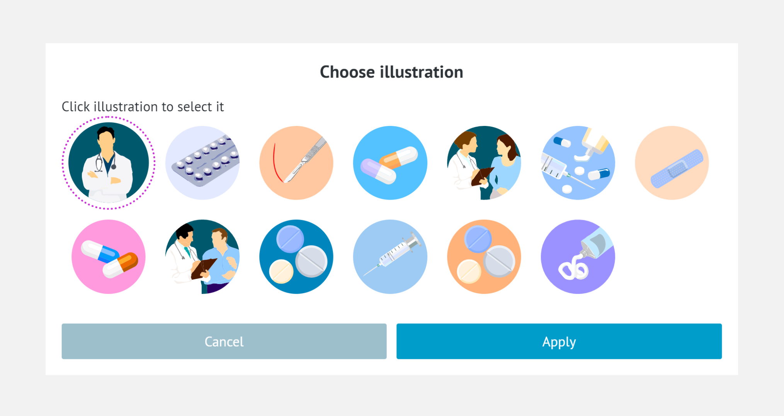Apply the selected illustration
The width and height of the screenshot is (784, 416).
coord(559,341)
